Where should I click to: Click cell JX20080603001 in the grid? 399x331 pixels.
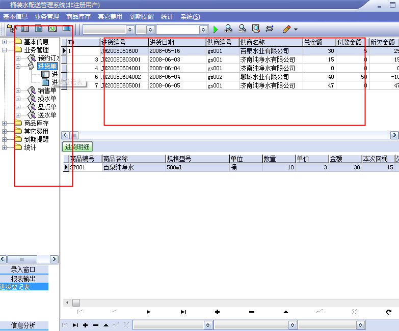pos(124,59)
